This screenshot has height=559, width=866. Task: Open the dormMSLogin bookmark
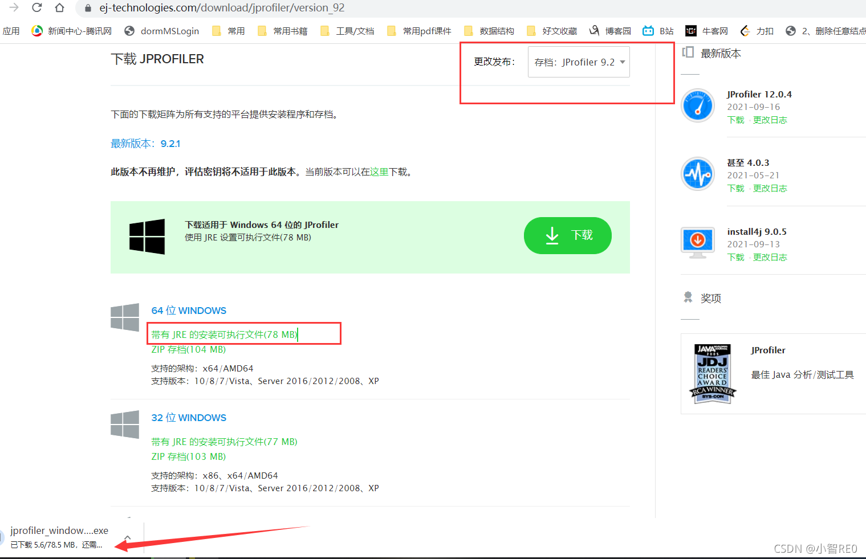pos(162,31)
